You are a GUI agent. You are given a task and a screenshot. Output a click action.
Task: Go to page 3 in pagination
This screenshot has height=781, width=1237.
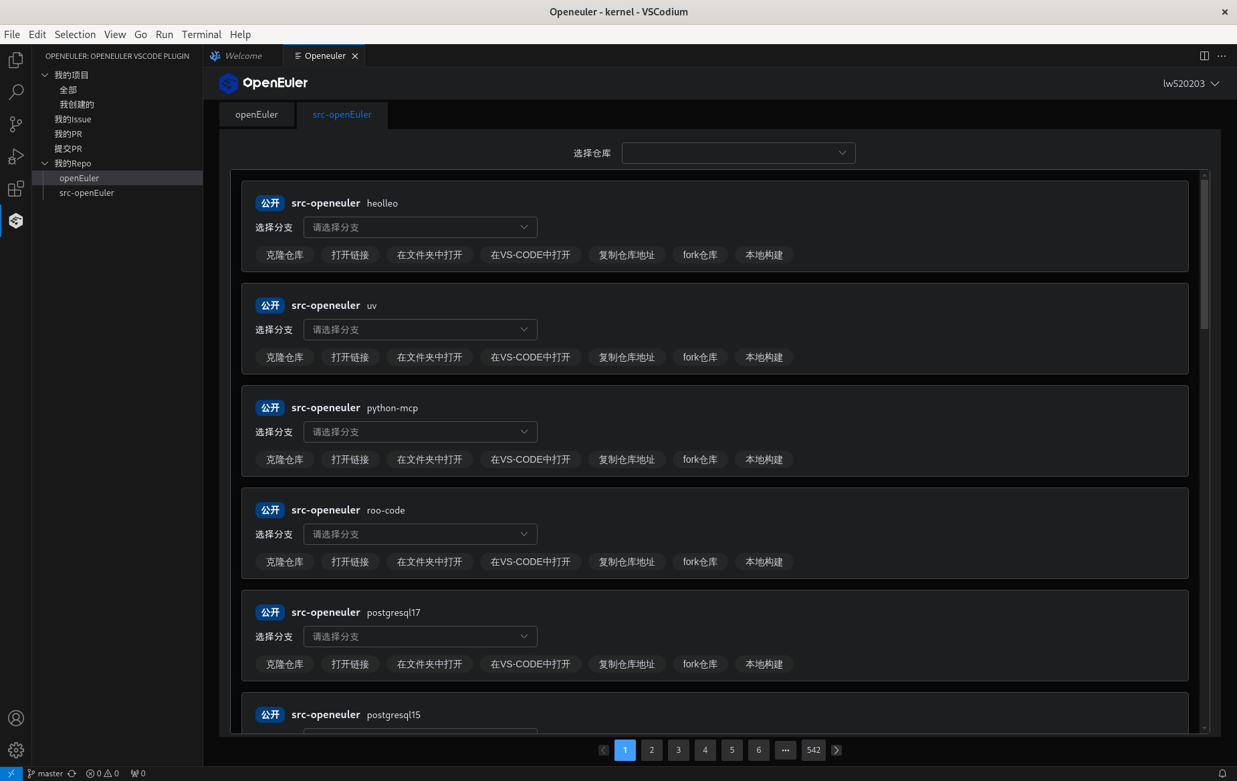pyautogui.click(x=678, y=750)
